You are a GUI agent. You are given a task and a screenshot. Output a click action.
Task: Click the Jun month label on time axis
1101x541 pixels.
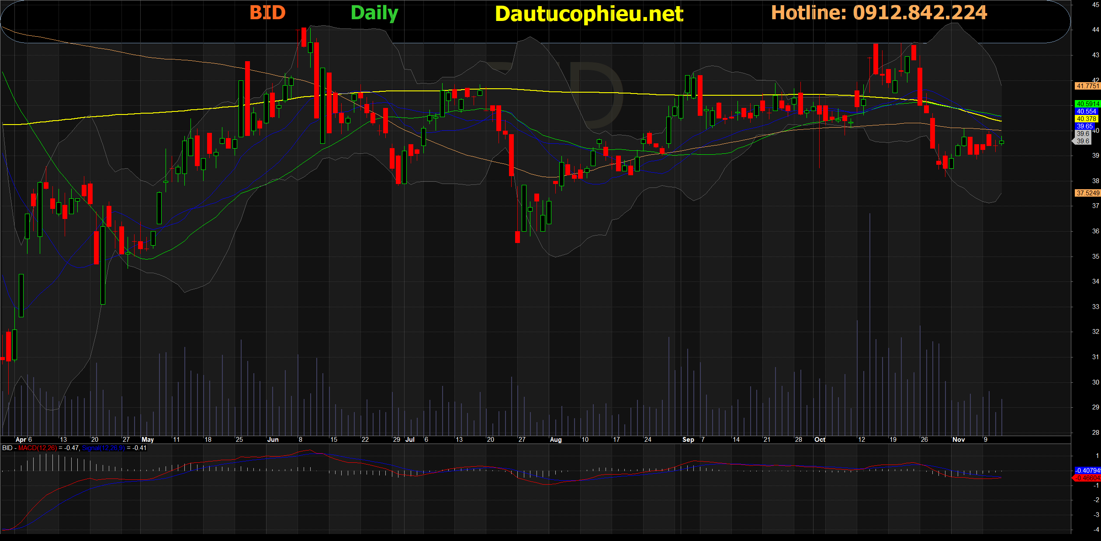[273, 440]
